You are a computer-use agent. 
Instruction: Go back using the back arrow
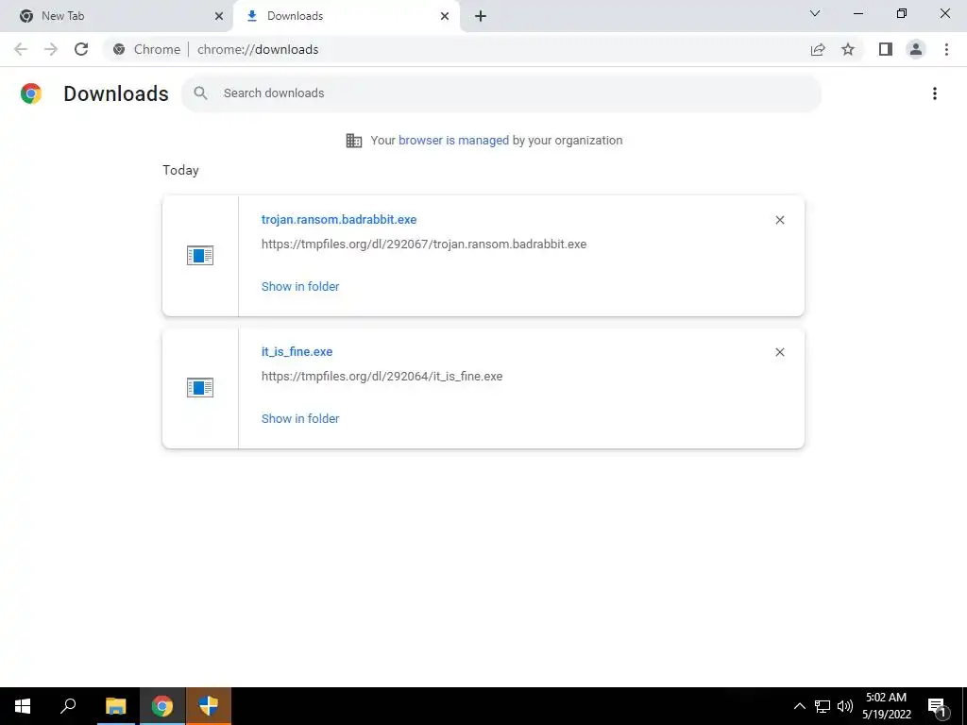point(21,49)
